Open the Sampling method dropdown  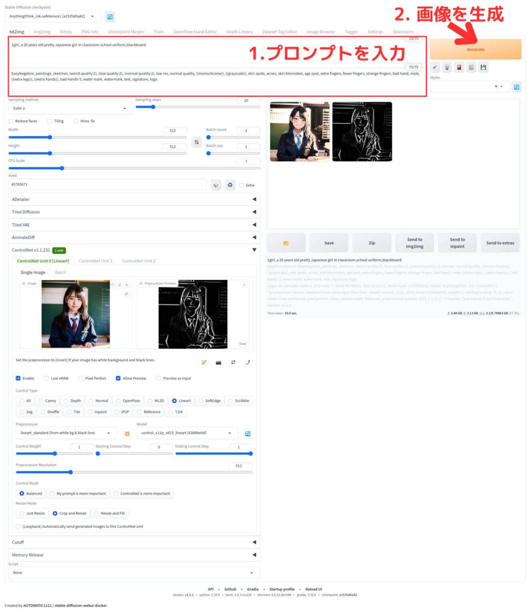[x=70, y=108]
